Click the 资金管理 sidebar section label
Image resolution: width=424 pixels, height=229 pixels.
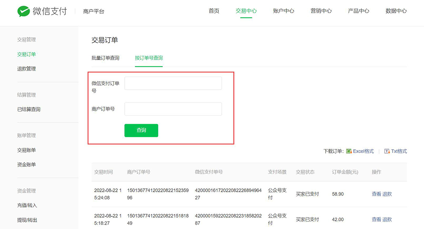(x=26, y=190)
